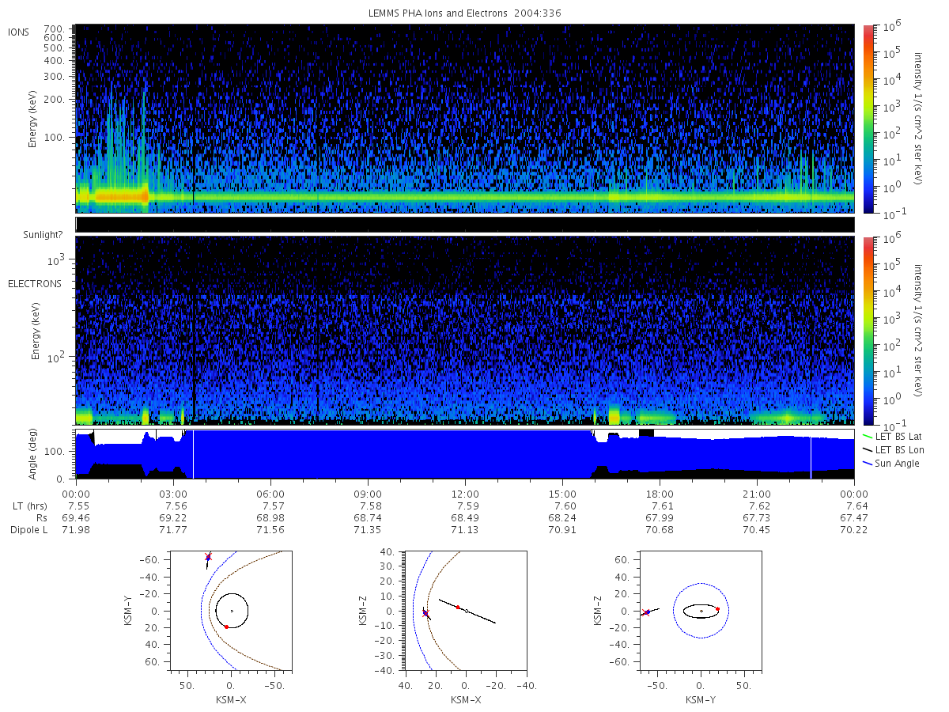Screen dimensions: 949x712
Task: Click the Dipole L value '71.35'
Action: 368,530
